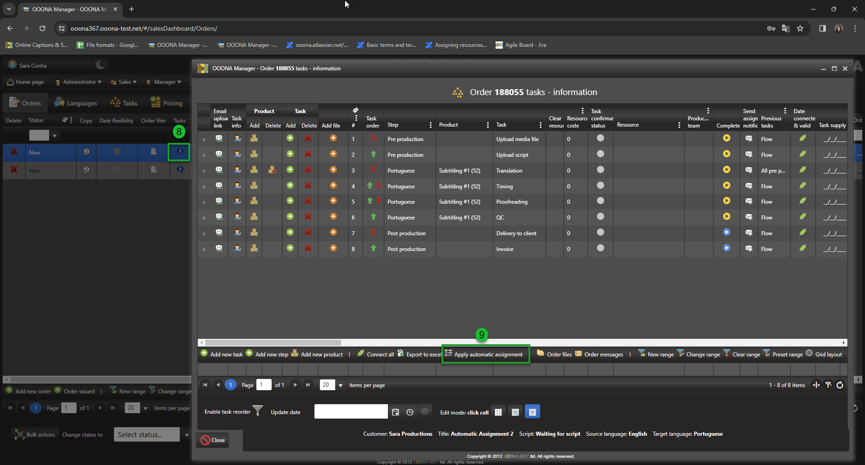Click Add file icon for Proofreading row
The image size is (865, 465).
click(333, 201)
